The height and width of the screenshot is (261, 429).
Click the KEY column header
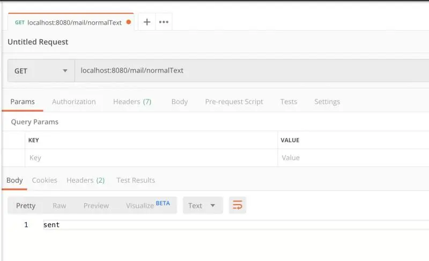(x=34, y=140)
